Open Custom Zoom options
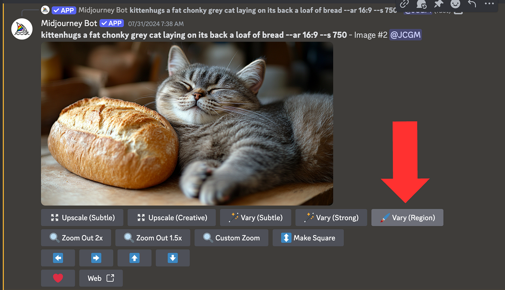 click(231, 238)
